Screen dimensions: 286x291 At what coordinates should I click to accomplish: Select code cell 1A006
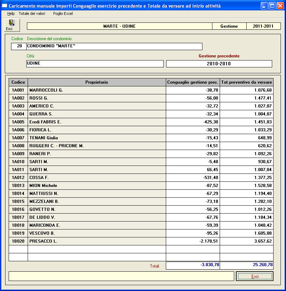[18, 130]
